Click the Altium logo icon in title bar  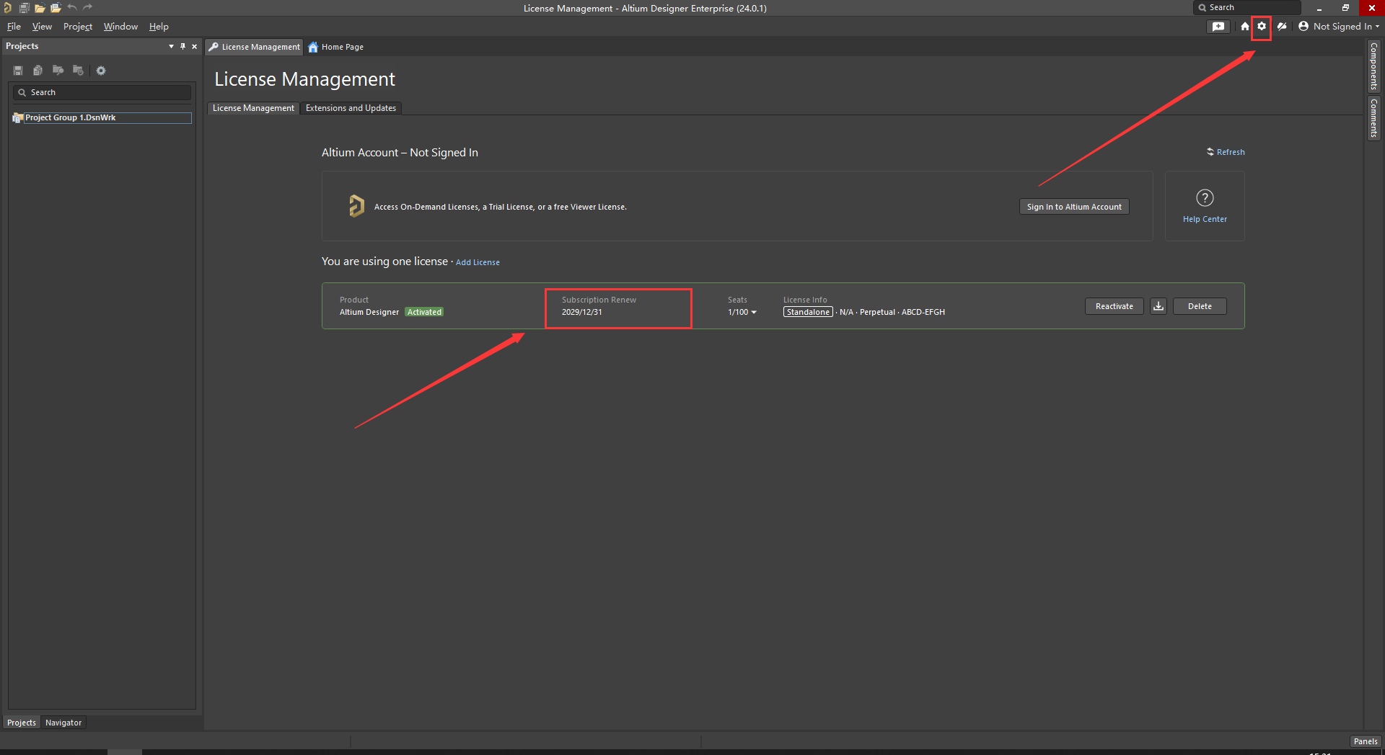pyautogui.click(x=7, y=8)
